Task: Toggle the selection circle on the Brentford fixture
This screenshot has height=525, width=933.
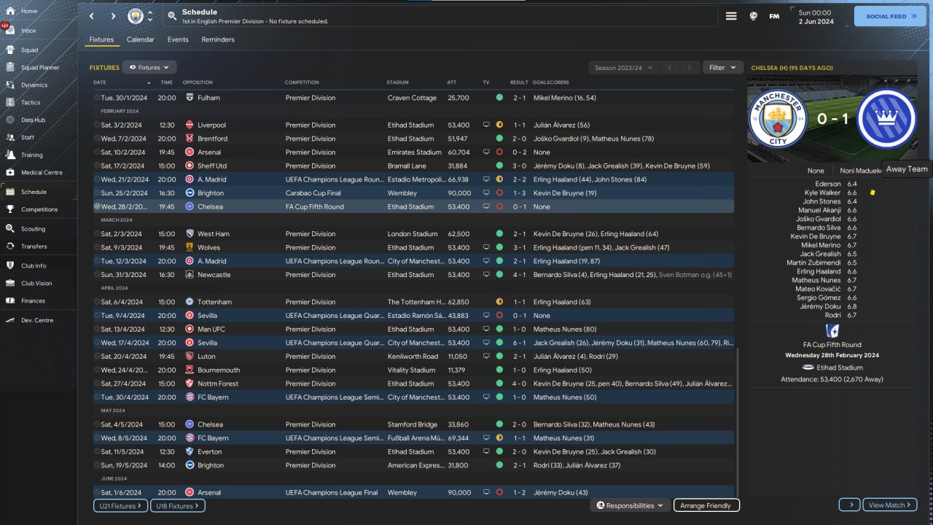Action: (97, 139)
